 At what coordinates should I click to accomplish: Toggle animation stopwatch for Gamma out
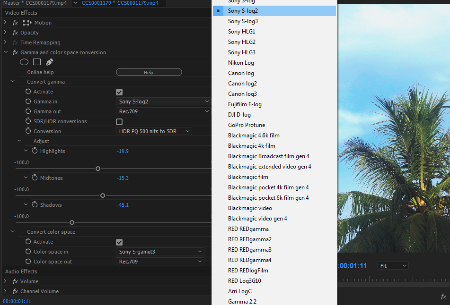tap(28, 111)
